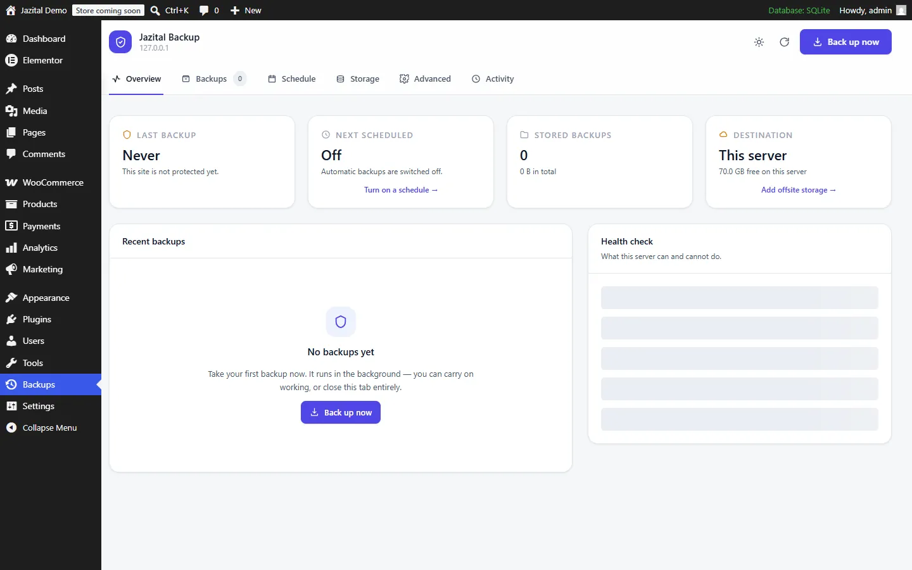Viewport: 912px width, 570px height.
Task: Click the shield icon above No backups yet
Action: pyautogui.click(x=341, y=322)
